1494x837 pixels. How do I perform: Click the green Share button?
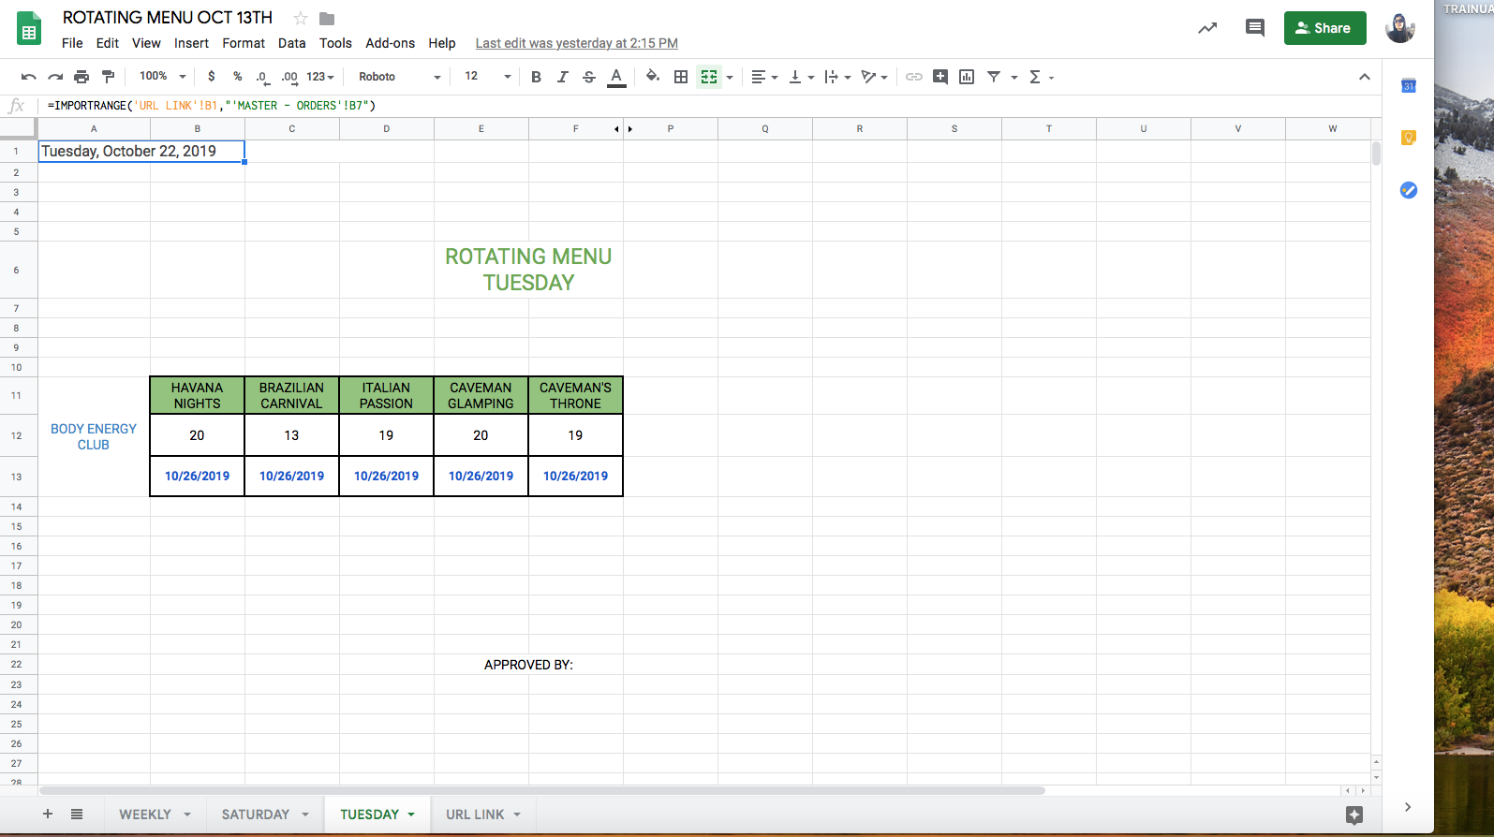[1324, 28]
